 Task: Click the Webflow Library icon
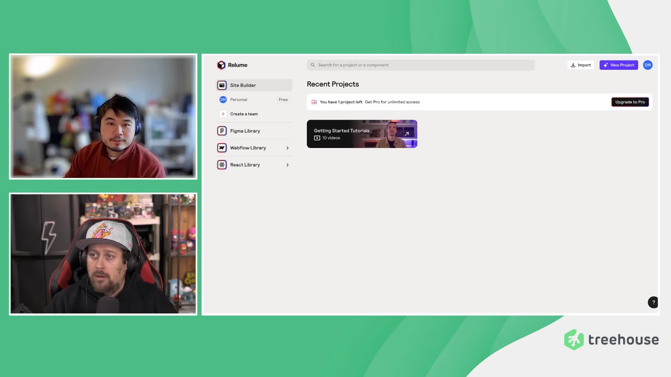[x=222, y=148]
